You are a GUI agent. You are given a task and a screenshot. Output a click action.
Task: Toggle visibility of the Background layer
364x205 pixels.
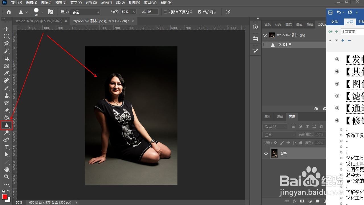[x=266, y=153]
